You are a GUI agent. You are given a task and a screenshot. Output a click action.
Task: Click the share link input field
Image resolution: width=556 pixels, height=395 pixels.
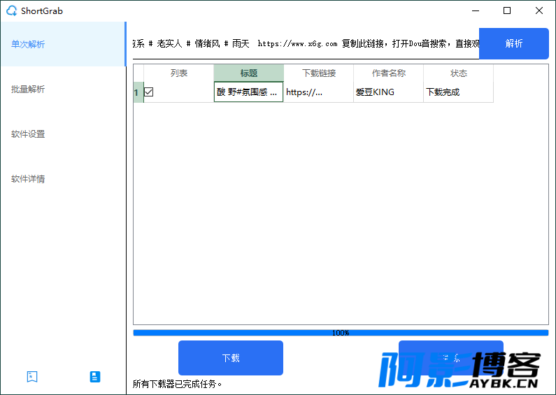(305, 43)
